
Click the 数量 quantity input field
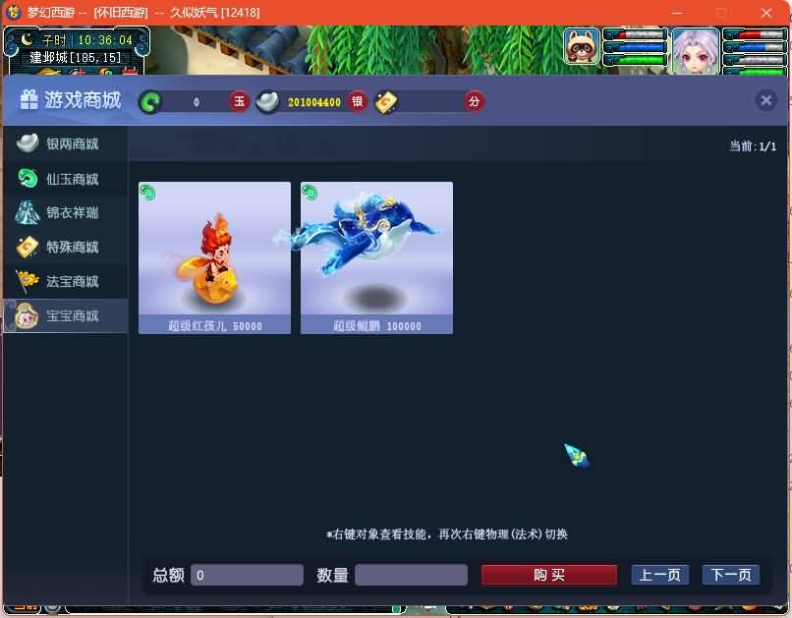[x=412, y=575]
